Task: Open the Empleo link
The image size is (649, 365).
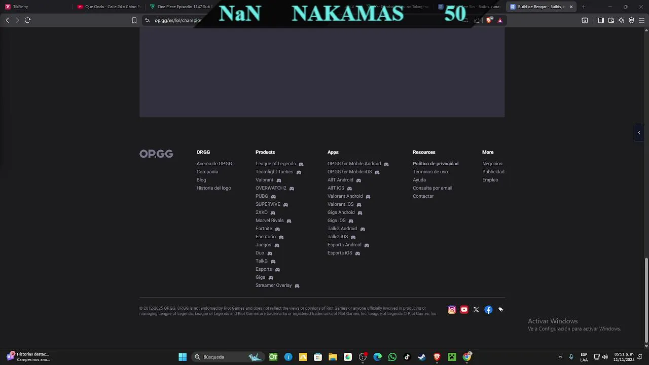Action: pos(490,180)
